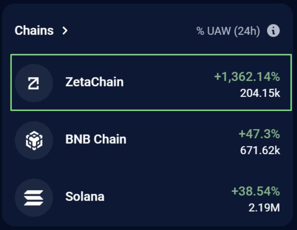The width and height of the screenshot is (297, 230).
Task: Click the Solana logo icon
Action: click(34, 197)
